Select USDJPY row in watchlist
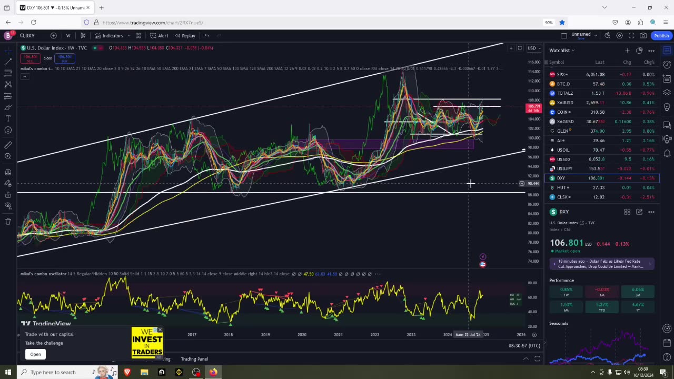 (x=601, y=168)
